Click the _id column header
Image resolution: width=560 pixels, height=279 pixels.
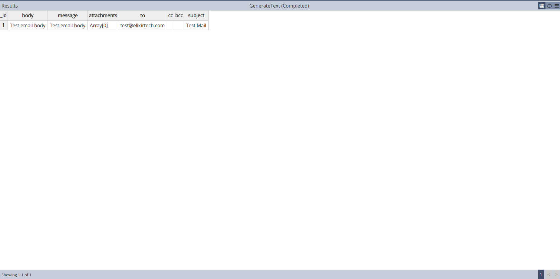[4, 15]
